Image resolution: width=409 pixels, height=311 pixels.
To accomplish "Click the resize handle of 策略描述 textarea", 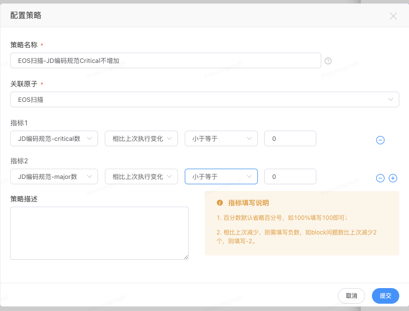I will pyautogui.click(x=186, y=257).
